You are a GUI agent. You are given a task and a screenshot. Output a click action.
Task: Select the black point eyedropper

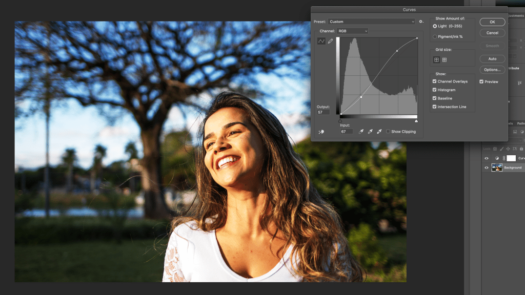pyautogui.click(x=361, y=131)
